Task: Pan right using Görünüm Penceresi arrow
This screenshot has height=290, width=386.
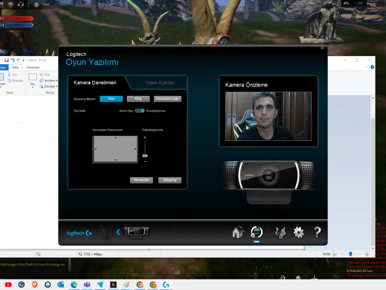Action: [x=135, y=148]
